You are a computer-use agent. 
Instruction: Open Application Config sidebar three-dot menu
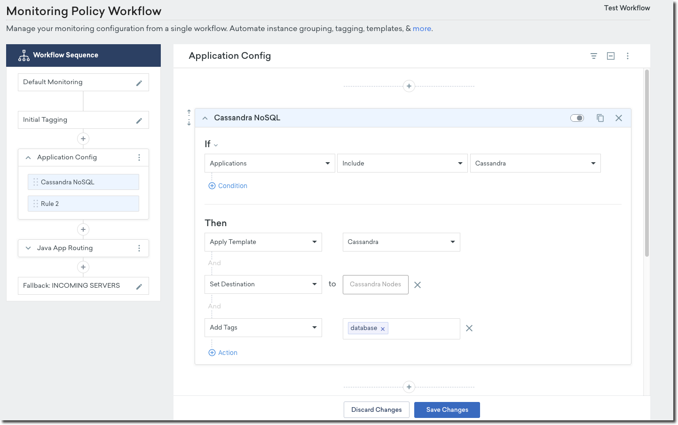139,157
